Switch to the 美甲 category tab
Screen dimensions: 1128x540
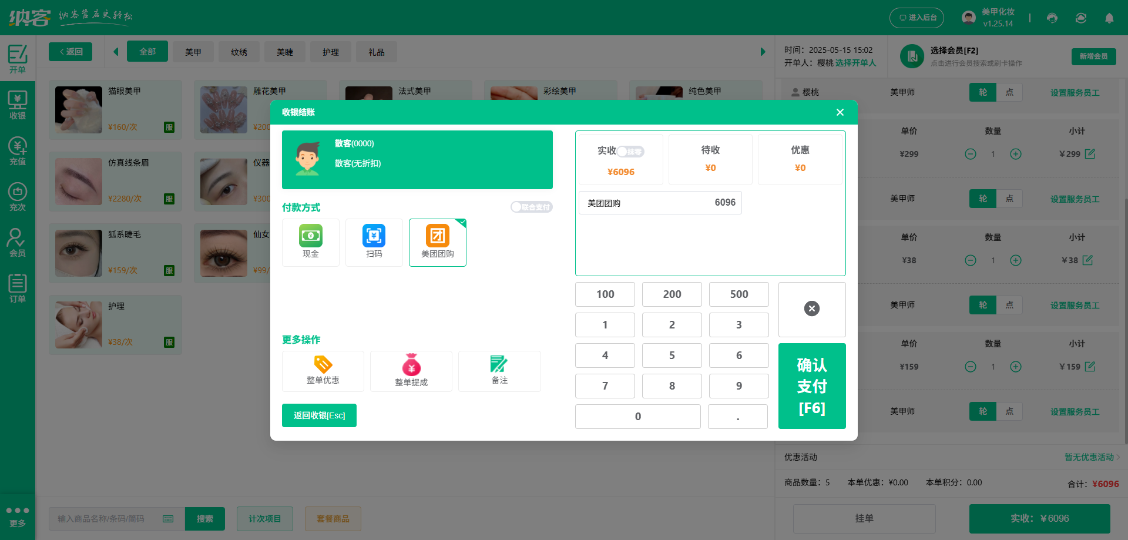[193, 52]
